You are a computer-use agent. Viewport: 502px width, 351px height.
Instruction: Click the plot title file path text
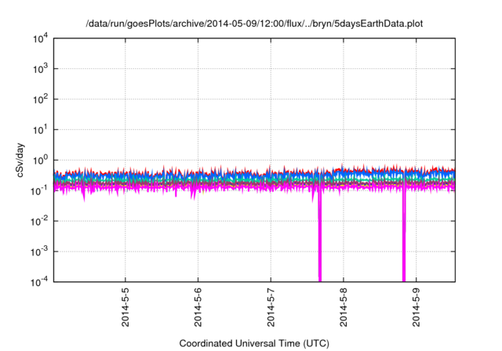254,24
